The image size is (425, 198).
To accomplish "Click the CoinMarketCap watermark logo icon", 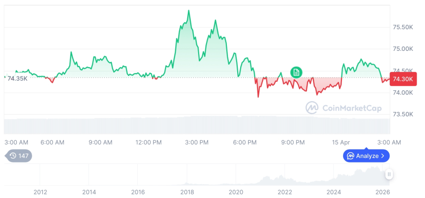I will (x=311, y=107).
